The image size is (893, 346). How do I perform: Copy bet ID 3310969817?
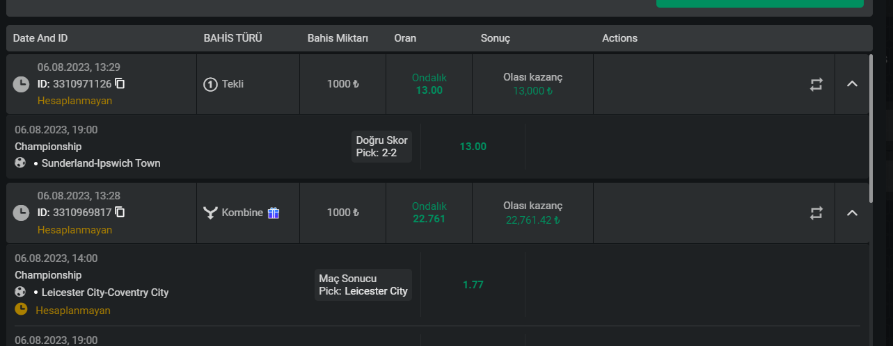120,213
